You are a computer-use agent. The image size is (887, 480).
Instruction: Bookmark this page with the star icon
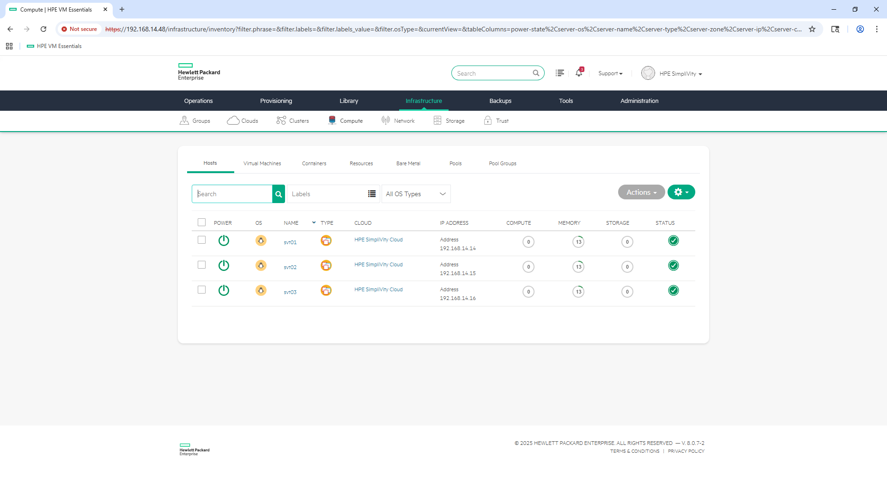point(812,29)
